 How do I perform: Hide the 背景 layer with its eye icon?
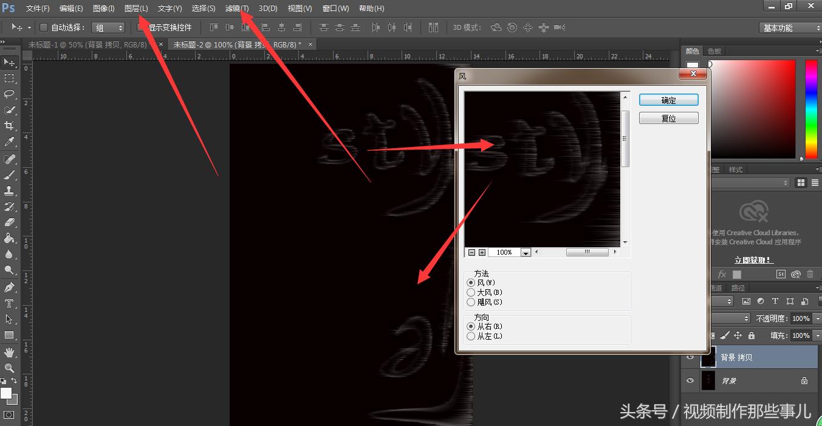point(690,380)
